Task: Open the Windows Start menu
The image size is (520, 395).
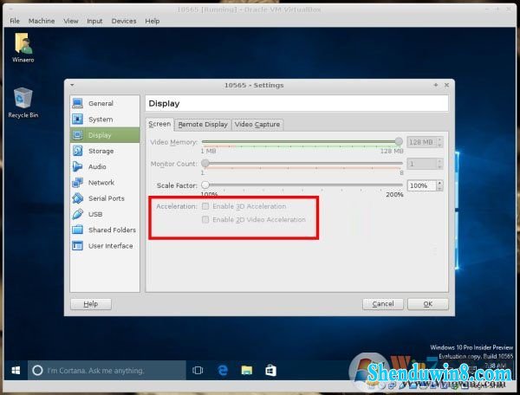Action: point(16,370)
